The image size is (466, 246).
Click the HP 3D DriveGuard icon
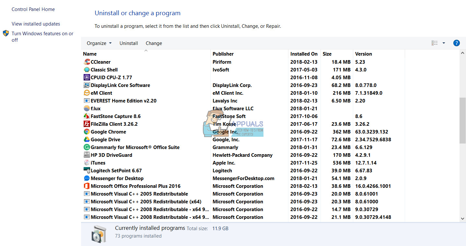(87, 155)
